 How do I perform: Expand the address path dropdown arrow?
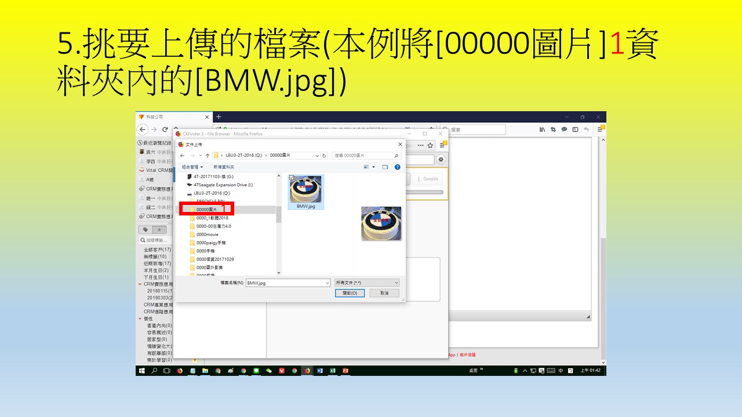point(317,156)
